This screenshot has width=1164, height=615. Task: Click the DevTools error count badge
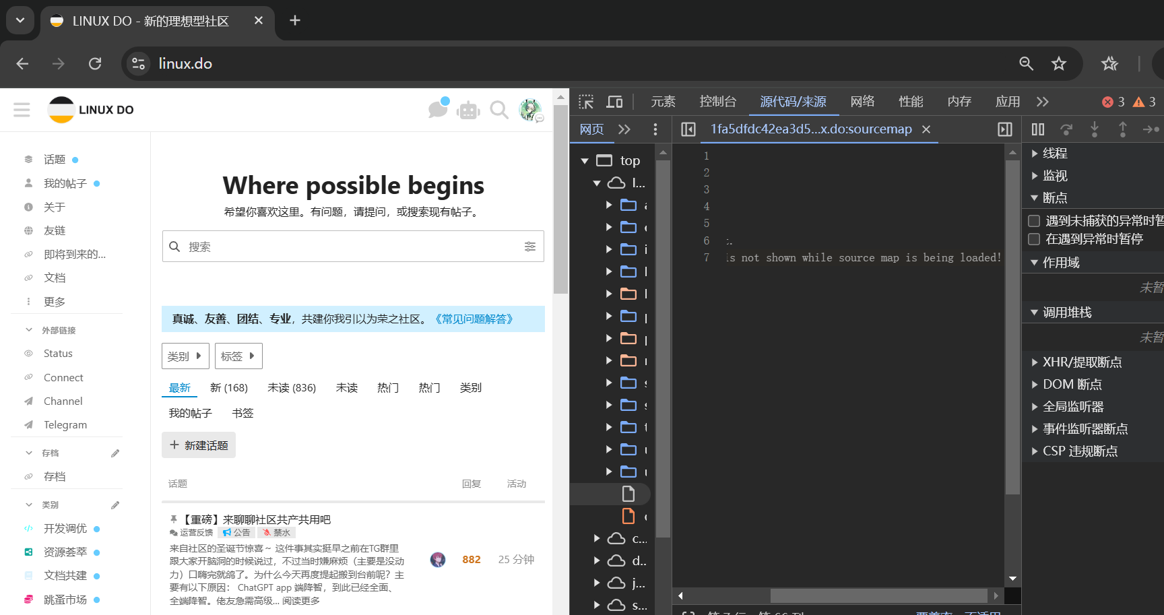click(x=1113, y=102)
